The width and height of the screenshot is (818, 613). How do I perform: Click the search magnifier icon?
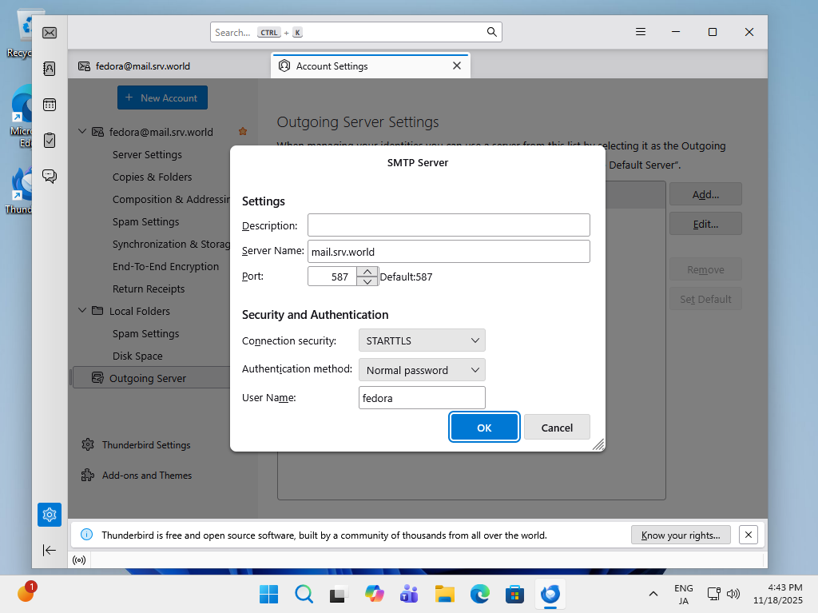click(490, 32)
